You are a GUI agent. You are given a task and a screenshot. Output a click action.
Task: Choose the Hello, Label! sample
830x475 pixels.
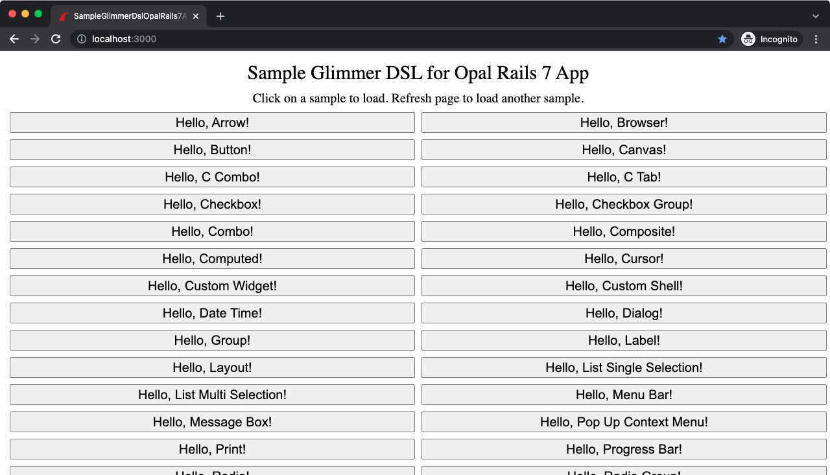point(624,340)
